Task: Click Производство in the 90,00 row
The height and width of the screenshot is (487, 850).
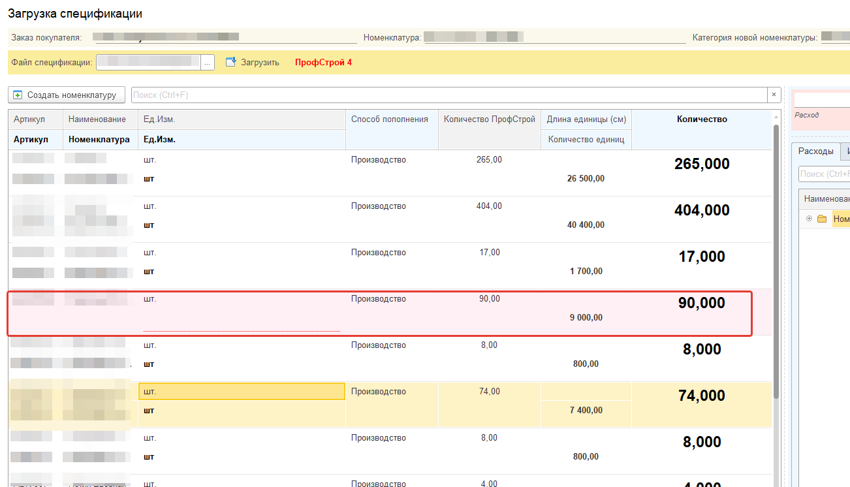Action: coord(379,299)
